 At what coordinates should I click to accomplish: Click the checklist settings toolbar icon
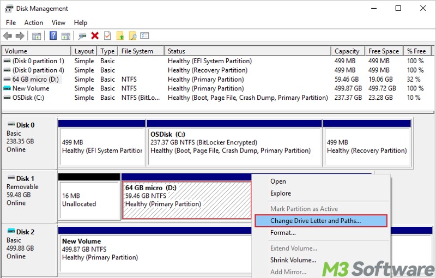point(144,35)
